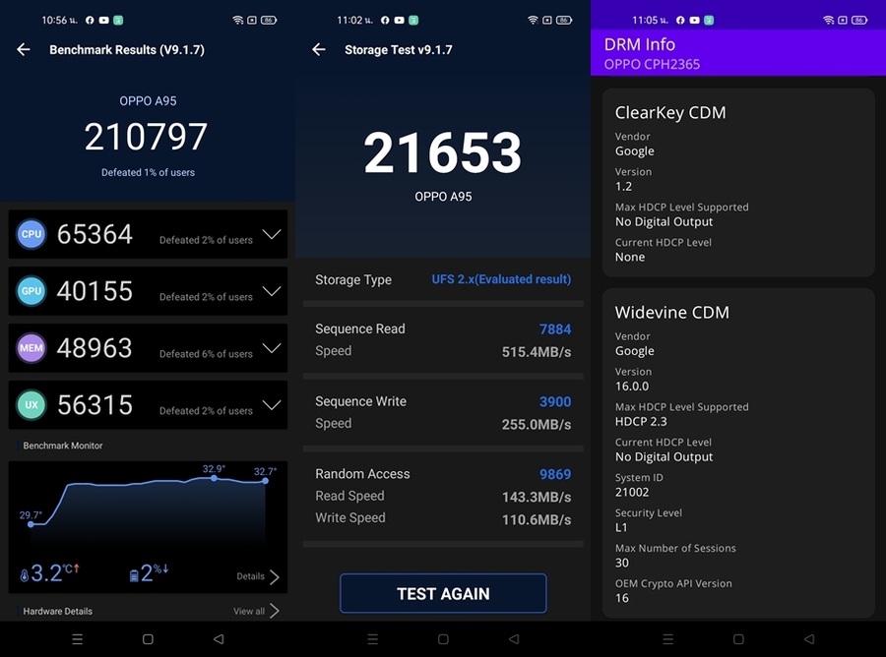Image resolution: width=886 pixels, height=657 pixels.
Task: Click the blue CPU score badge
Action: (x=32, y=234)
